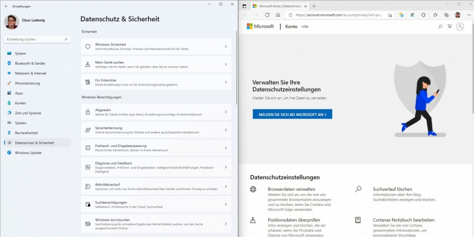Open the Konto link in header
This screenshot has height=237, width=474.
pos(292,27)
